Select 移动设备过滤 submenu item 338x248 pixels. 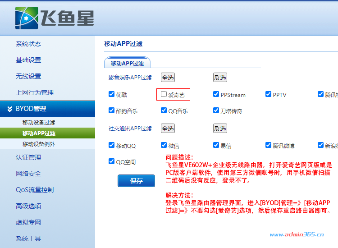pyautogui.click(x=39, y=123)
